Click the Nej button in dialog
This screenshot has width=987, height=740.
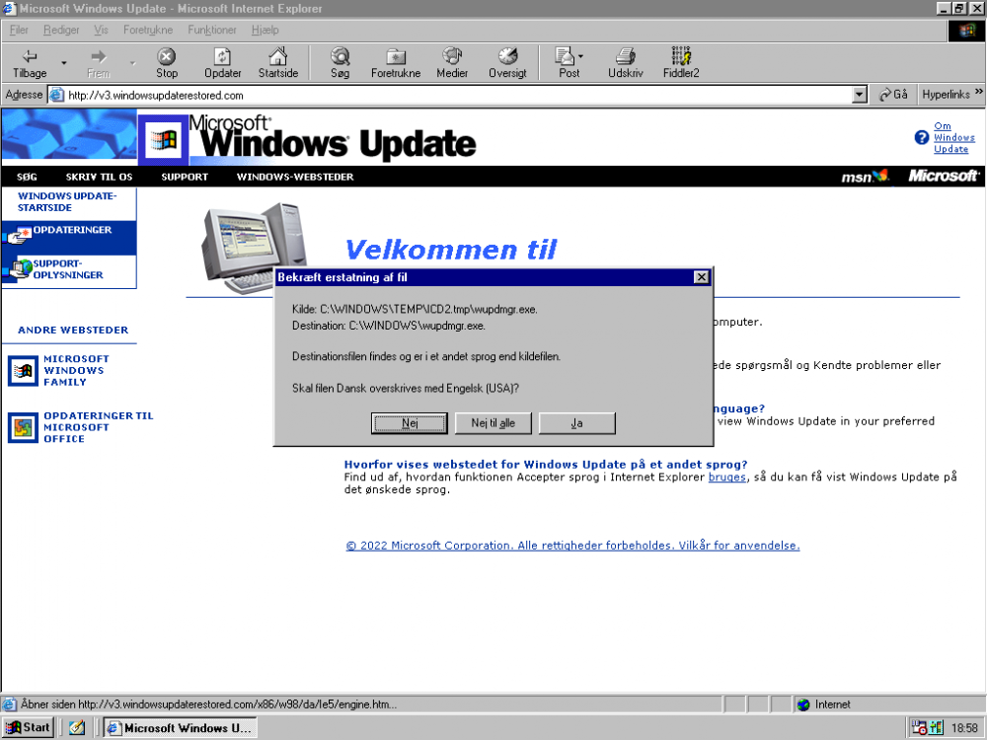[410, 423]
